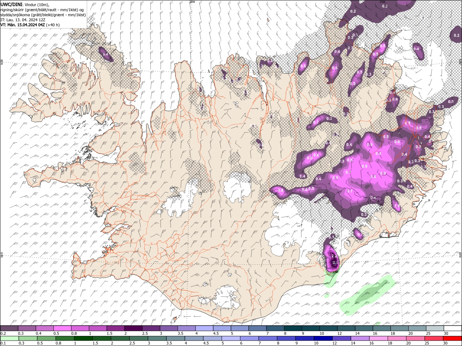The width and height of the screenshot is (462, 346).
Task: Click the red-pink 25 rain-scale swatch
Action: pos(434,338)
